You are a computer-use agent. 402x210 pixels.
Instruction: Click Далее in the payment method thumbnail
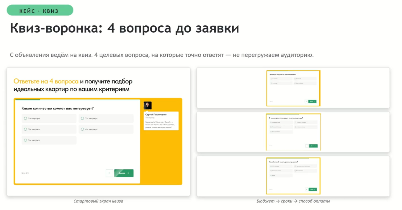point(313,189)
